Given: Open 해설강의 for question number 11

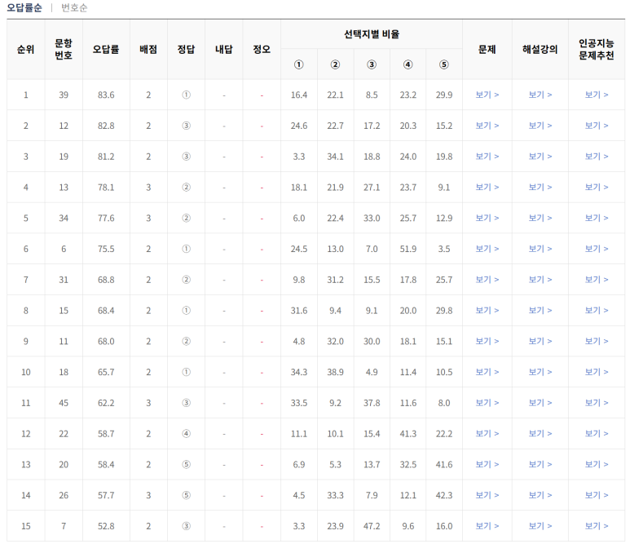Looking at the screenshot, I should (540, 342).
